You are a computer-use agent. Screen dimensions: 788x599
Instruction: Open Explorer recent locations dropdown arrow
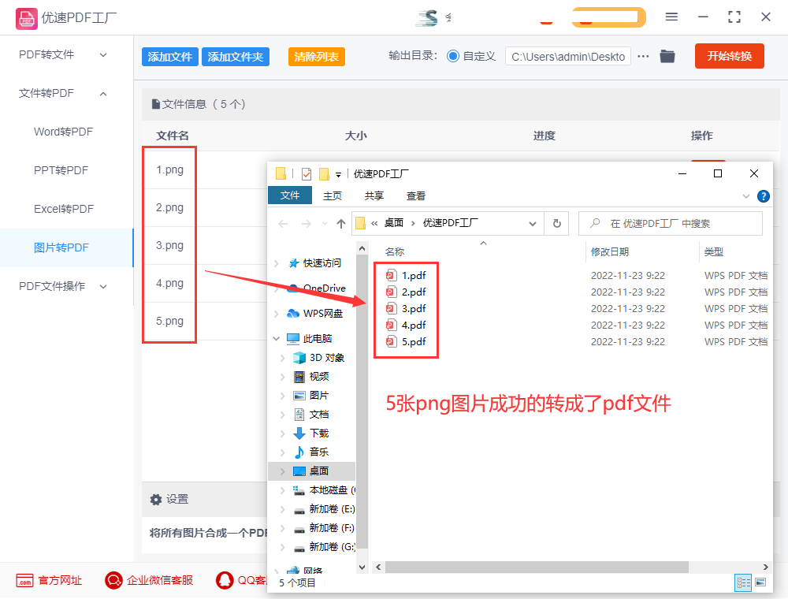click(x=325, y=224)
